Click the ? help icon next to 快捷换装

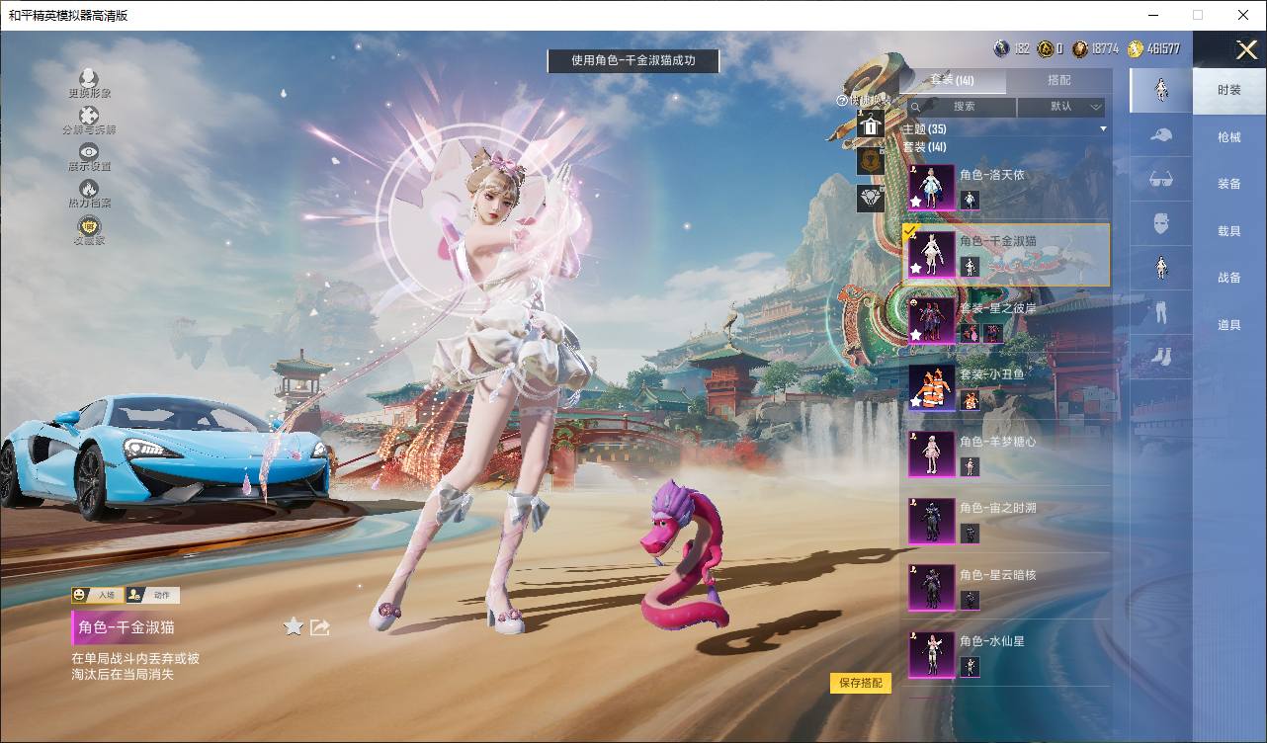pos(842,100)
